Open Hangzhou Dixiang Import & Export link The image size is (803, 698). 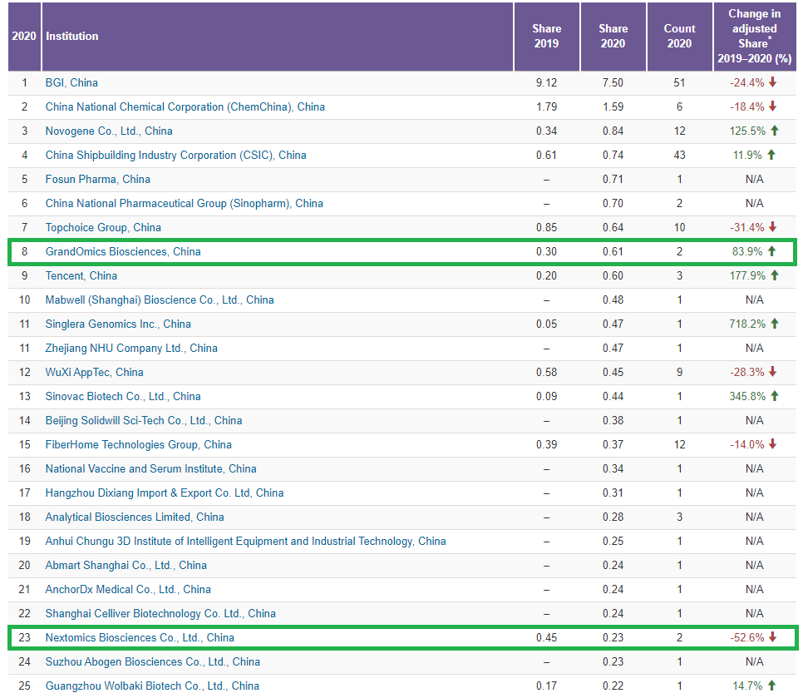pos(165,492)
